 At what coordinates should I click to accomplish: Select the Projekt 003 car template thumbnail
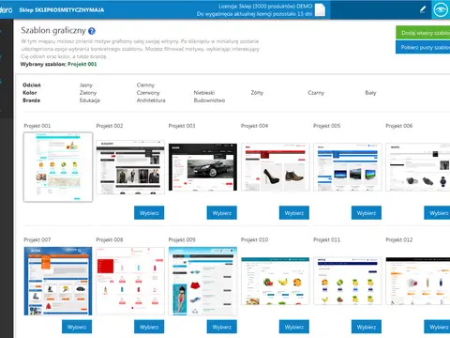pos(202,167)
